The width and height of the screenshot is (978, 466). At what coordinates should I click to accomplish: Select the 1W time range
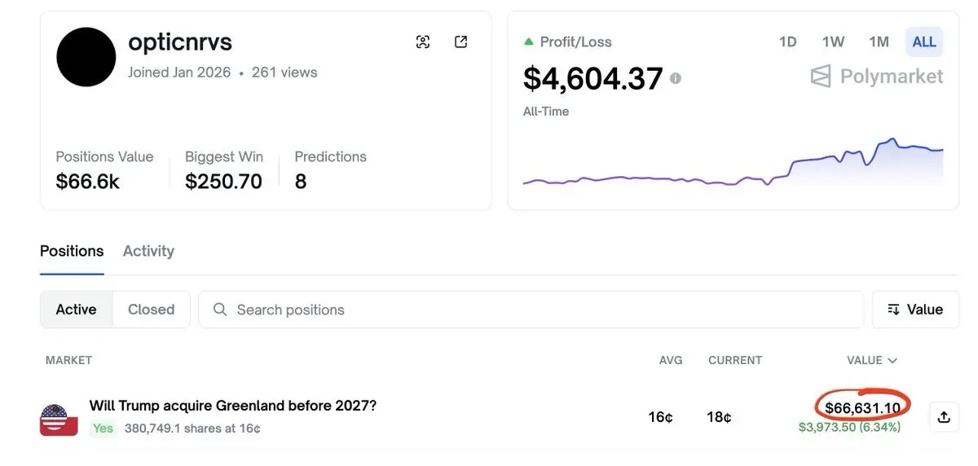tap(833, 42)
